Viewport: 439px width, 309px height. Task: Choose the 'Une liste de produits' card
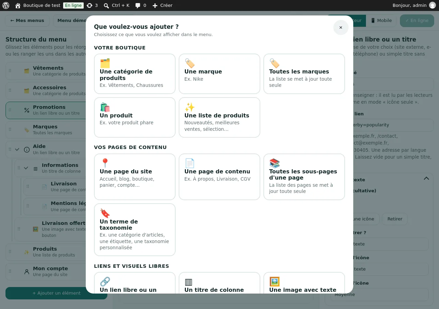click(x=219, y=117)
